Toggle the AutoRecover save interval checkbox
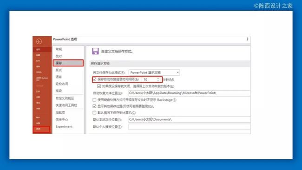Image resolution: width=302 pixels, height=170 pixels. coord(95,79)
